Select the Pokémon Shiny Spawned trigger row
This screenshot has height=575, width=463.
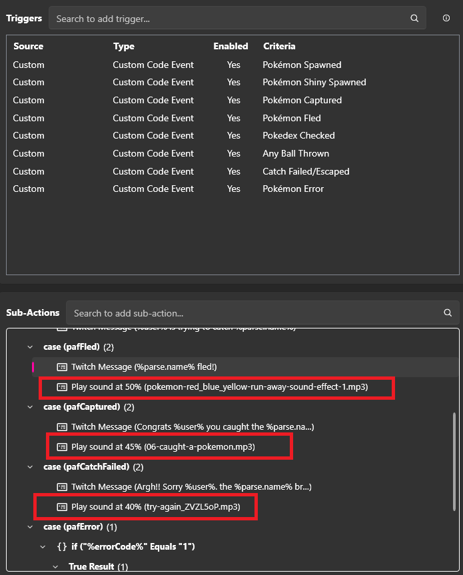pyautogui.click(x=200, y=83)
